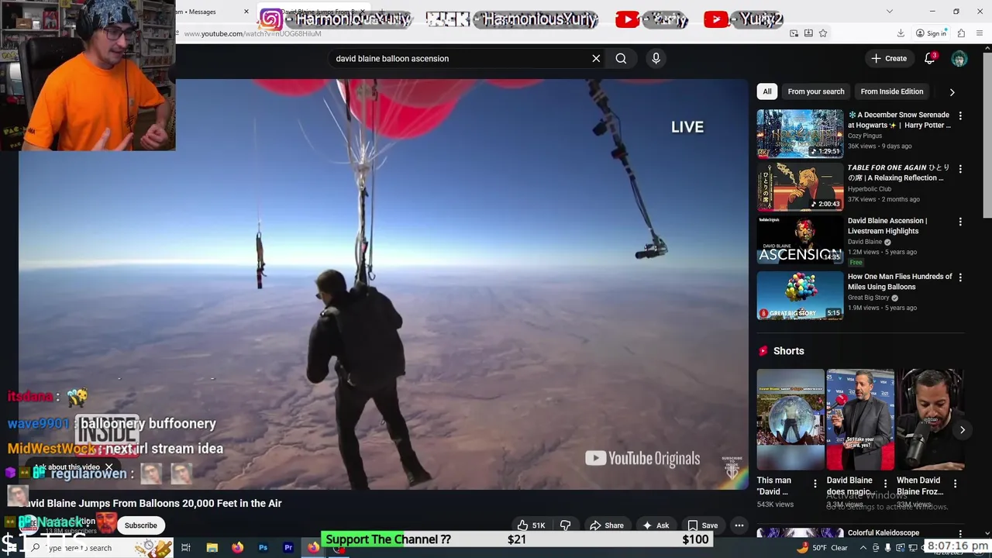Open options for 'When David Blaine Froz' short

[x=955, y=484]
